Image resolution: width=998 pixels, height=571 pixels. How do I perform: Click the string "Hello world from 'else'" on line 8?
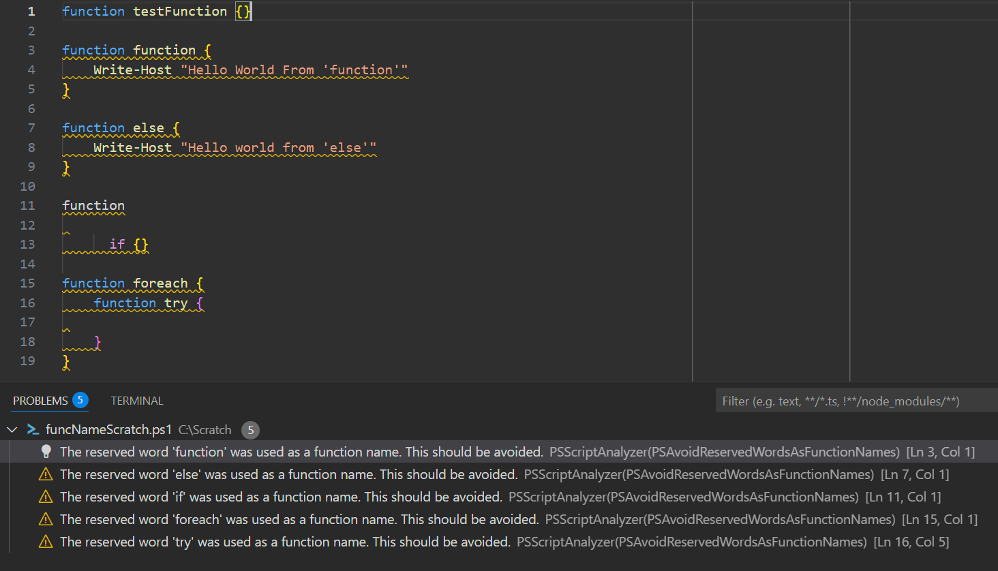tap(279, 148)
